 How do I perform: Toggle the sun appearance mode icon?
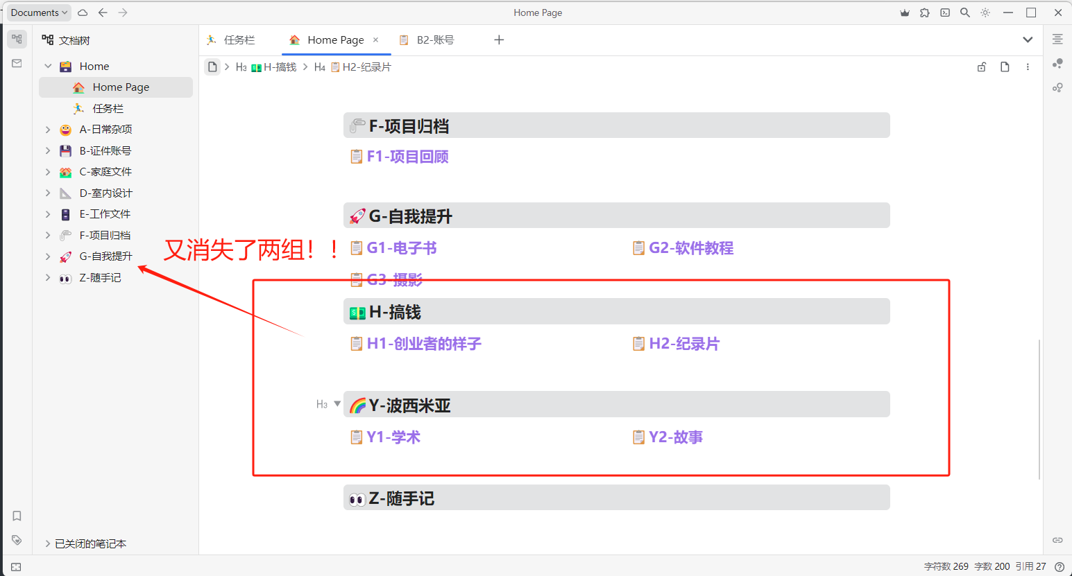click(x=985, y=12)
